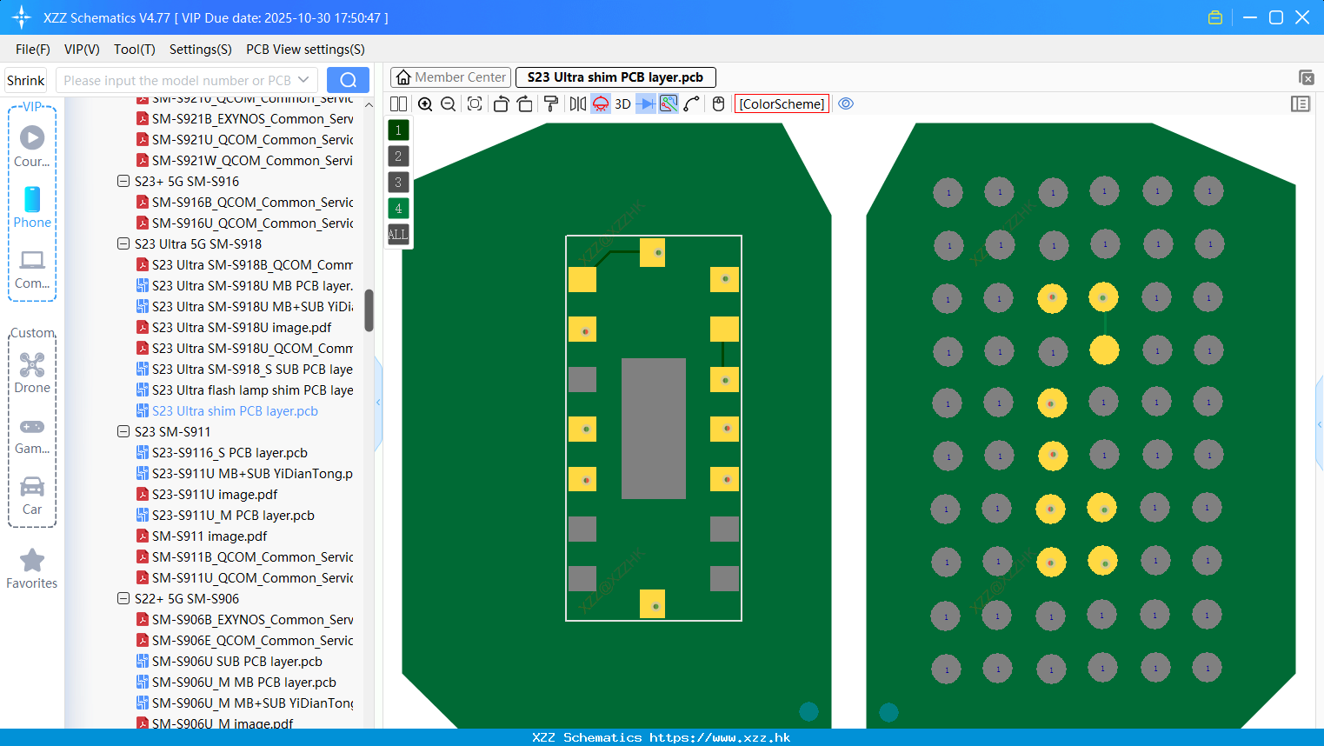1324x746 pixels.
Task: Toggle the eye visibility icon
Action: point(846,103)
